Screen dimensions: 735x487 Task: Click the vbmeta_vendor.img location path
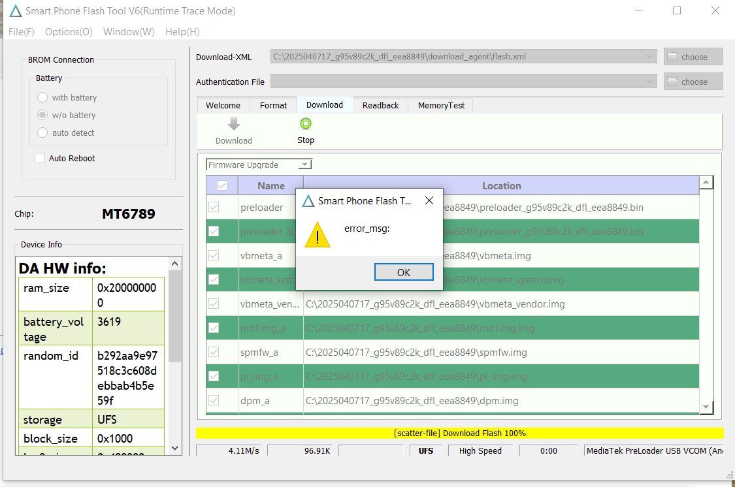coord(435,304)
